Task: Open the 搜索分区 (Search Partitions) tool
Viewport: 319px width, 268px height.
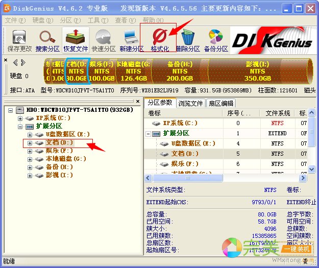Action: click(47, 40)
